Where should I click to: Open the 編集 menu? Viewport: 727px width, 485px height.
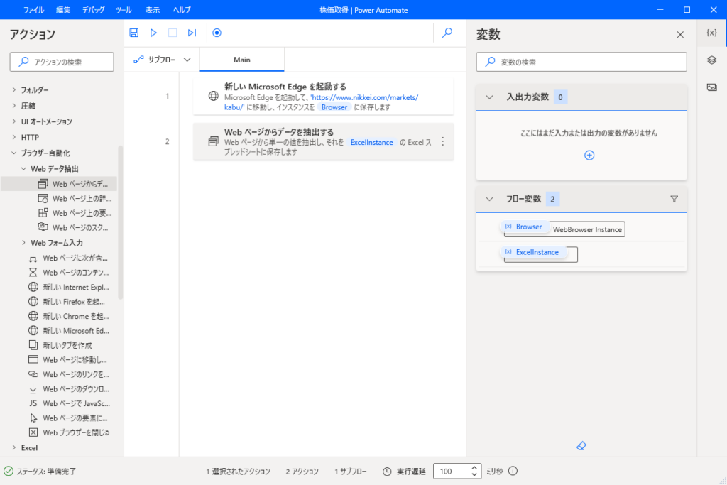point(63,10)
